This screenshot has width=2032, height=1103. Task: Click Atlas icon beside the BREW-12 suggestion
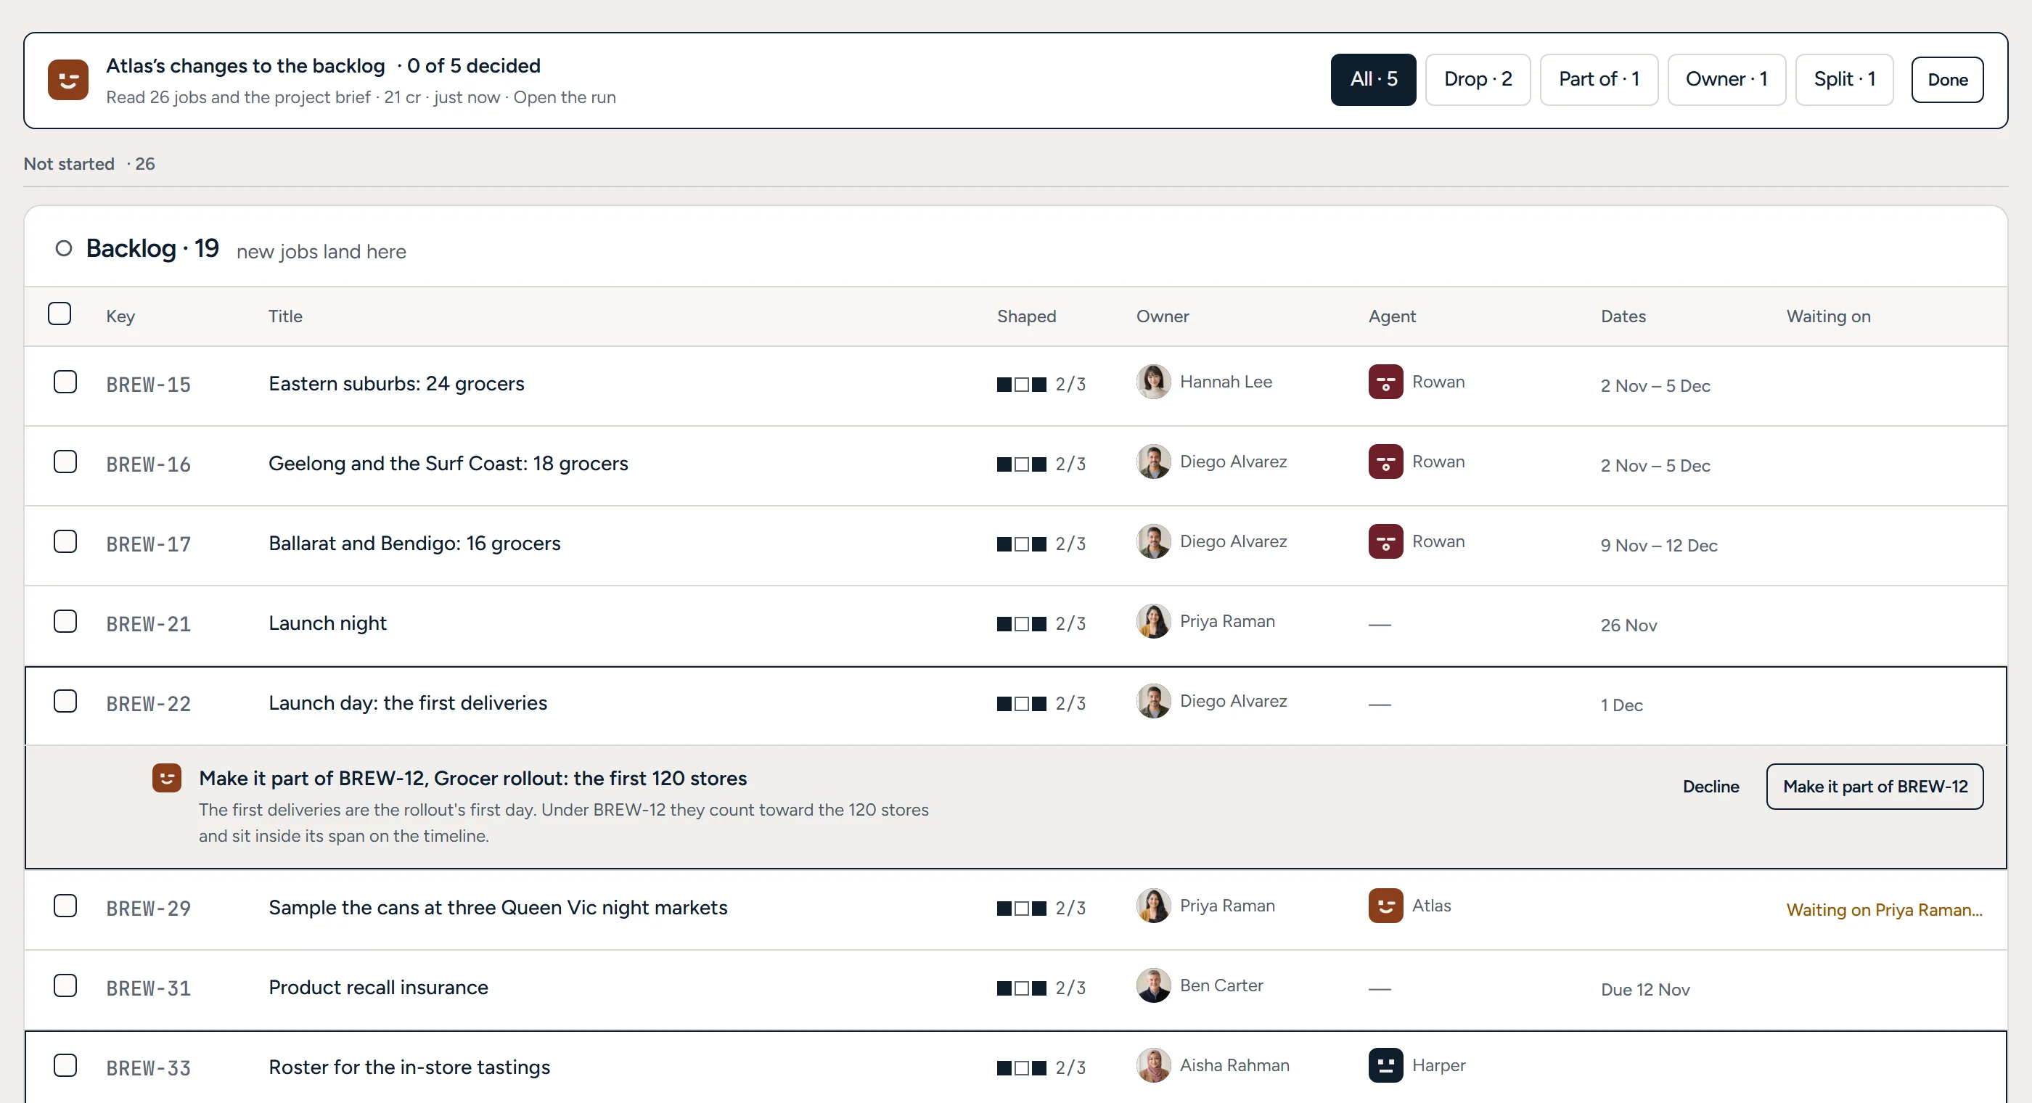click(x=166, y=778)
